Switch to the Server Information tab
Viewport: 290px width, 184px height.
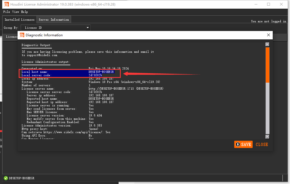click(54, 20)
